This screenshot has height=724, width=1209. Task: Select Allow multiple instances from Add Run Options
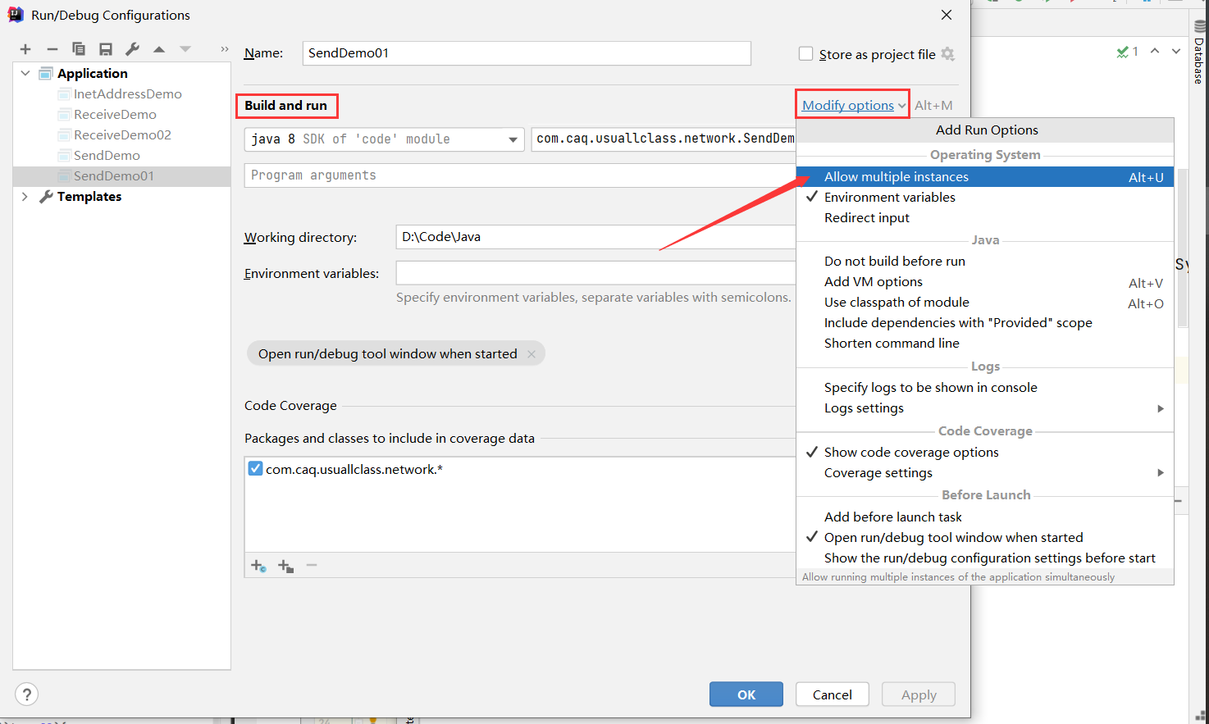point(896,176)
